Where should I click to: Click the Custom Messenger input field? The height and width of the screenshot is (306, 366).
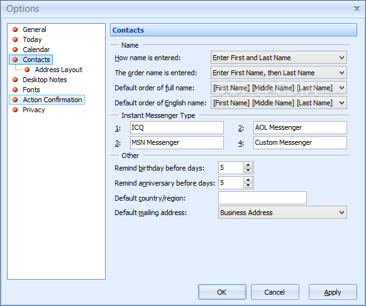click(300, 142)
